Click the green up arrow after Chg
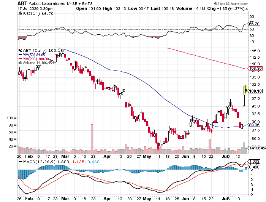Screen dimensions: 266x202 pyautogui.click(x=247, y=9)
